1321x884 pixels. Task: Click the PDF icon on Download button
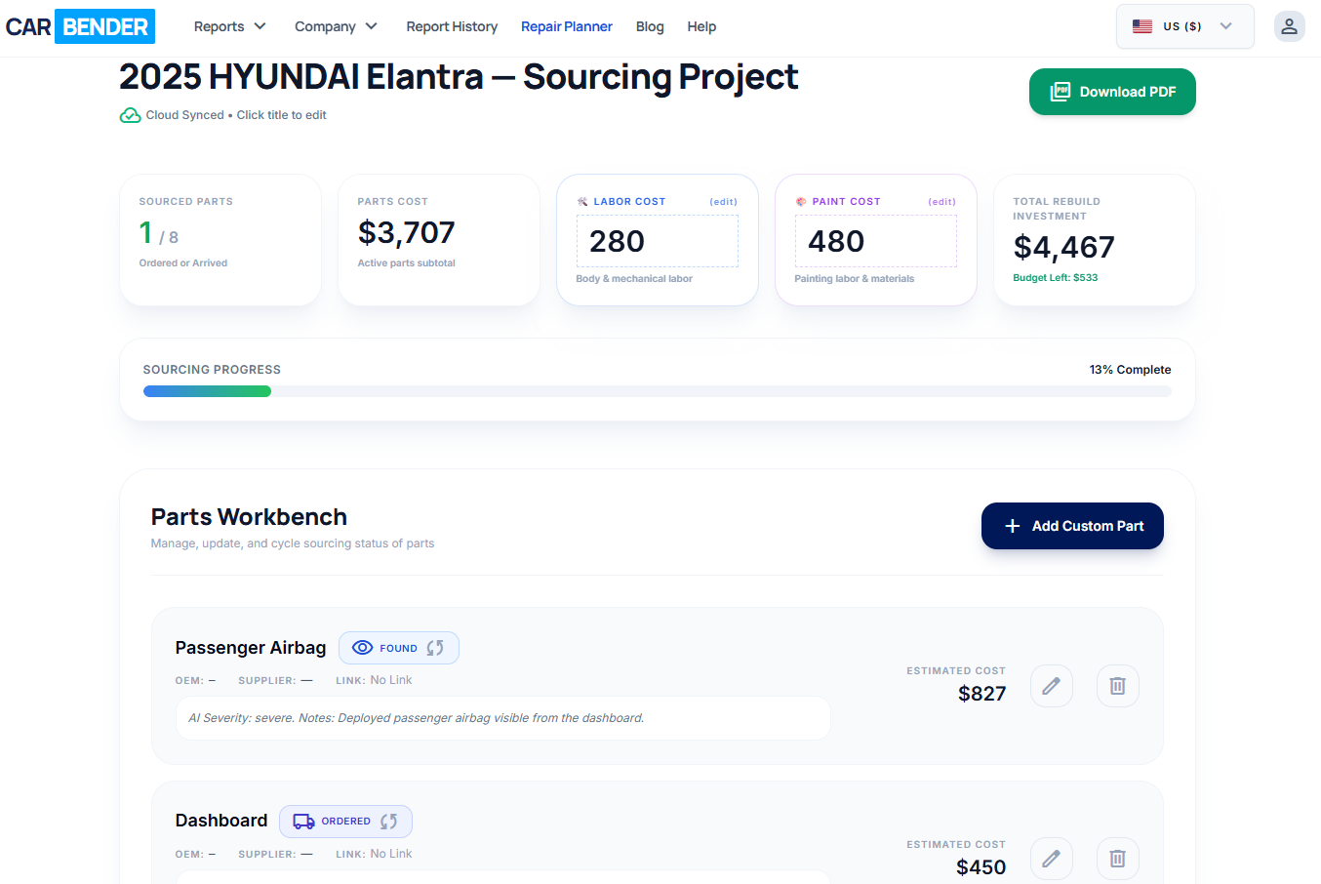coord(1060,92)
